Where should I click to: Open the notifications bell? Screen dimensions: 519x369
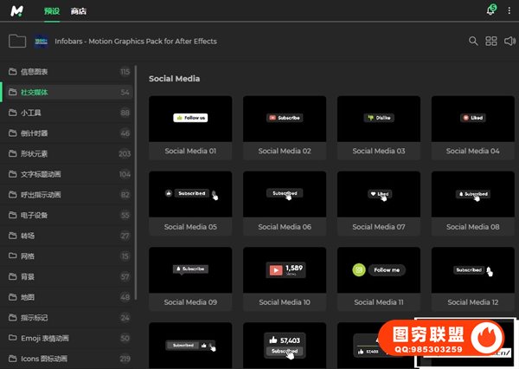coord(491,11)
